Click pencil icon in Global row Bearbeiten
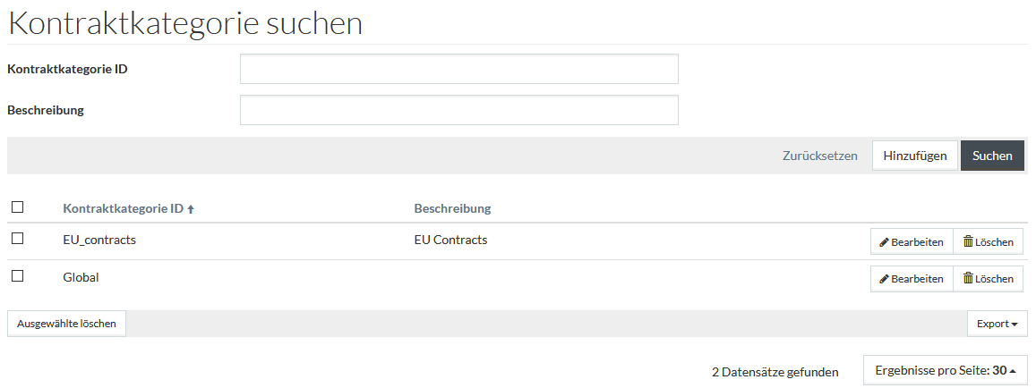The image size is (1036, 388). 884,279
